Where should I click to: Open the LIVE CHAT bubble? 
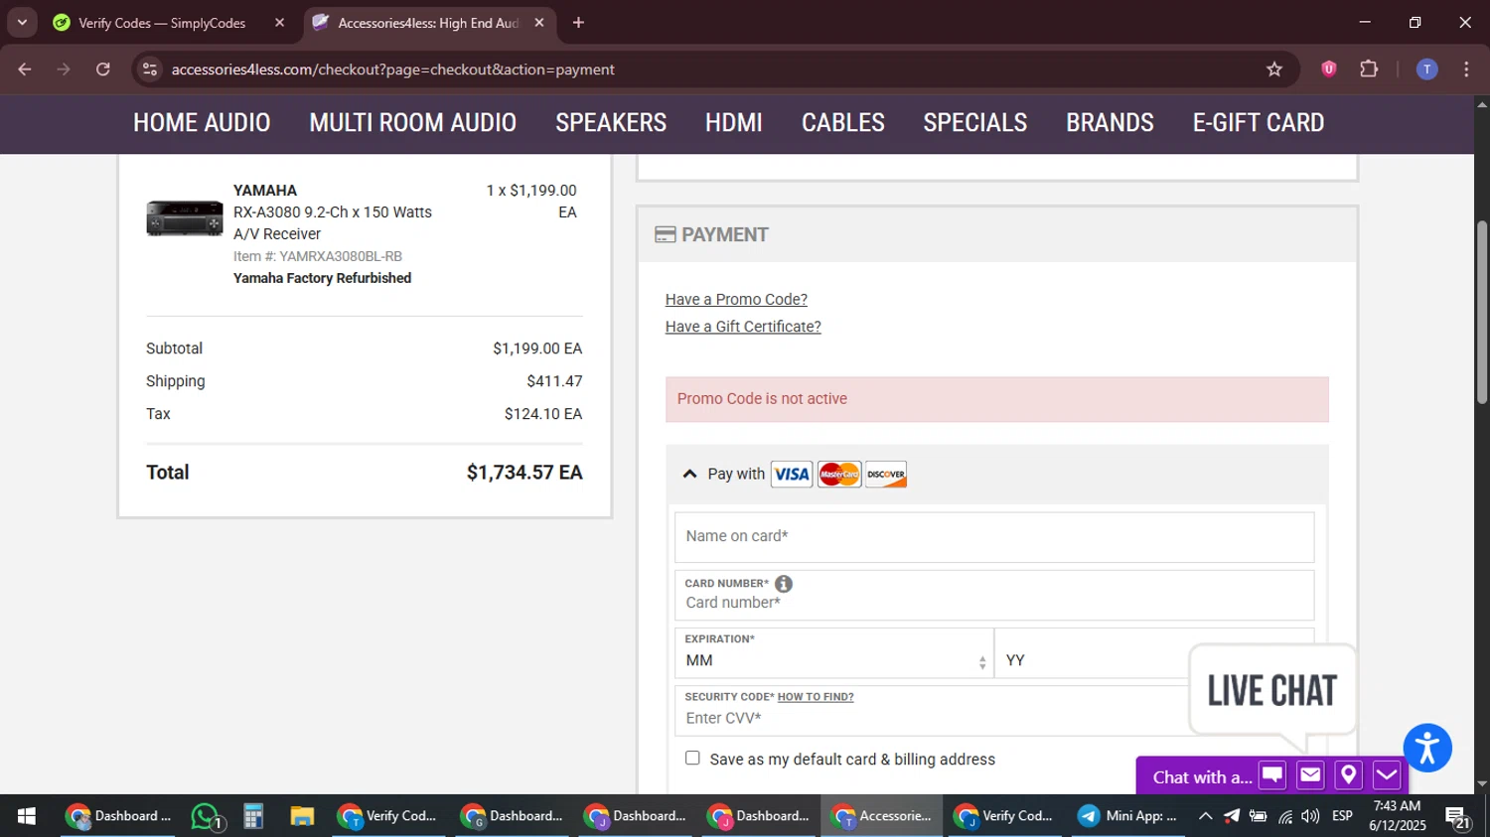pyautogui.click(x=1271, y=691)
